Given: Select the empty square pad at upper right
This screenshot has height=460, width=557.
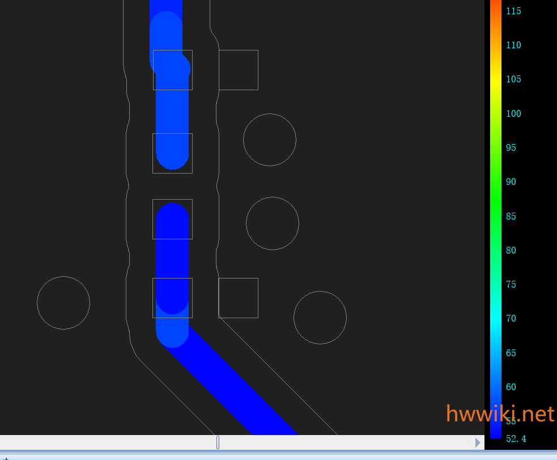Looking at the screenshot, I should (239, 70).
